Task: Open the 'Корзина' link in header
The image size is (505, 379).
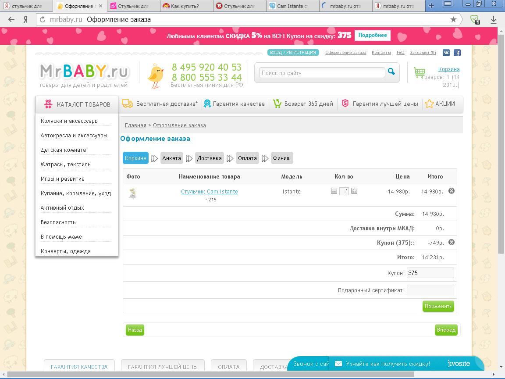Action: tap(448, 69)
